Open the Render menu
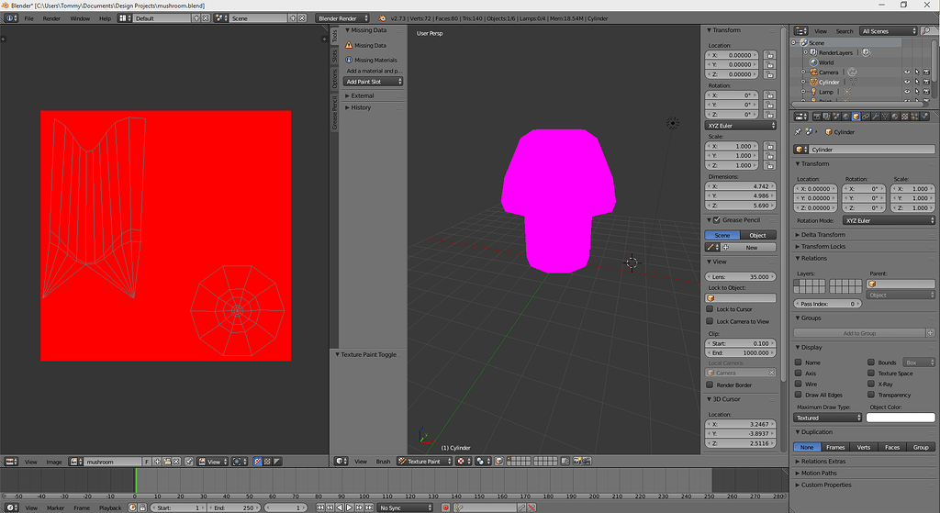This screenshot has width=940, height=513. tap(51, 18)
